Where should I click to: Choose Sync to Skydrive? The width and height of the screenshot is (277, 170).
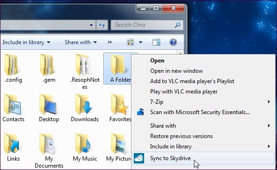click(x=203, y=158)
